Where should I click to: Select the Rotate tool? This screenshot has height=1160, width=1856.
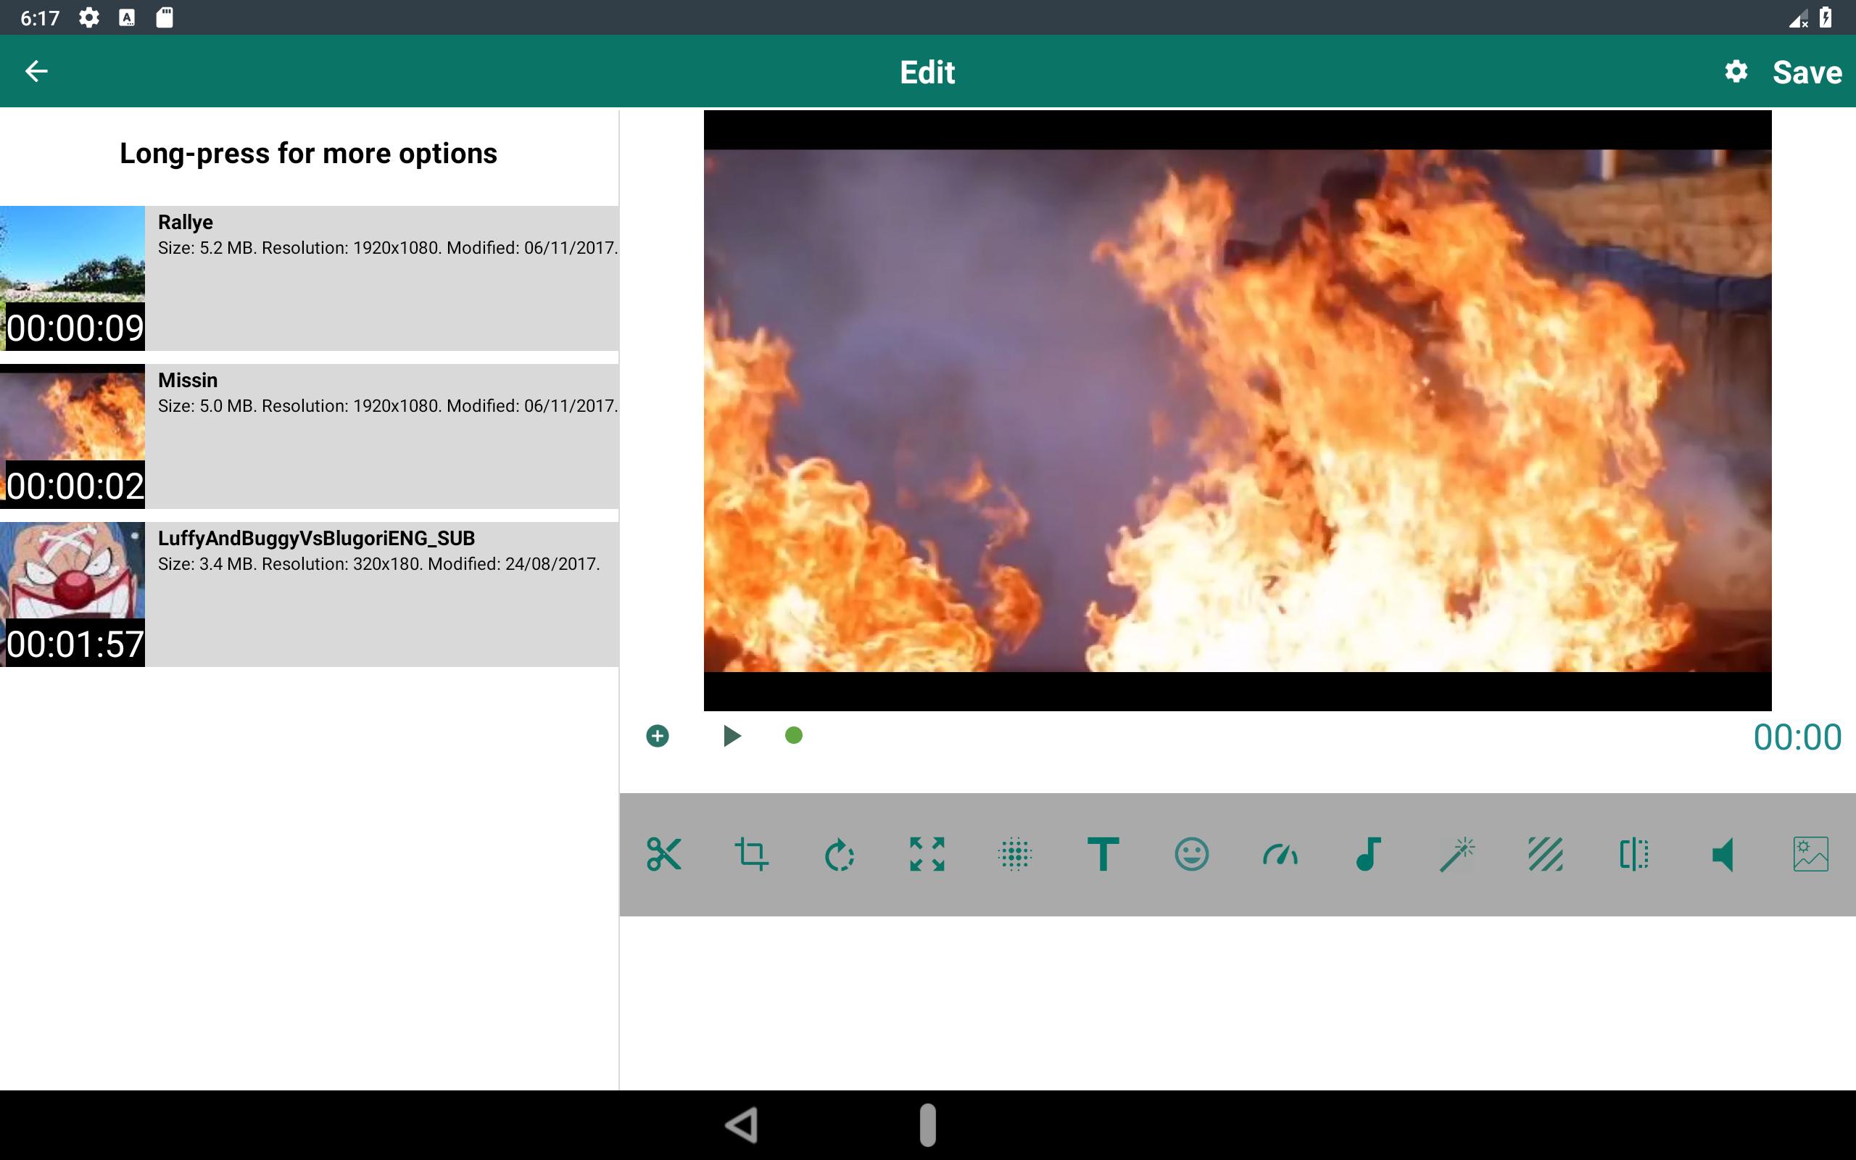coord(839,854)
